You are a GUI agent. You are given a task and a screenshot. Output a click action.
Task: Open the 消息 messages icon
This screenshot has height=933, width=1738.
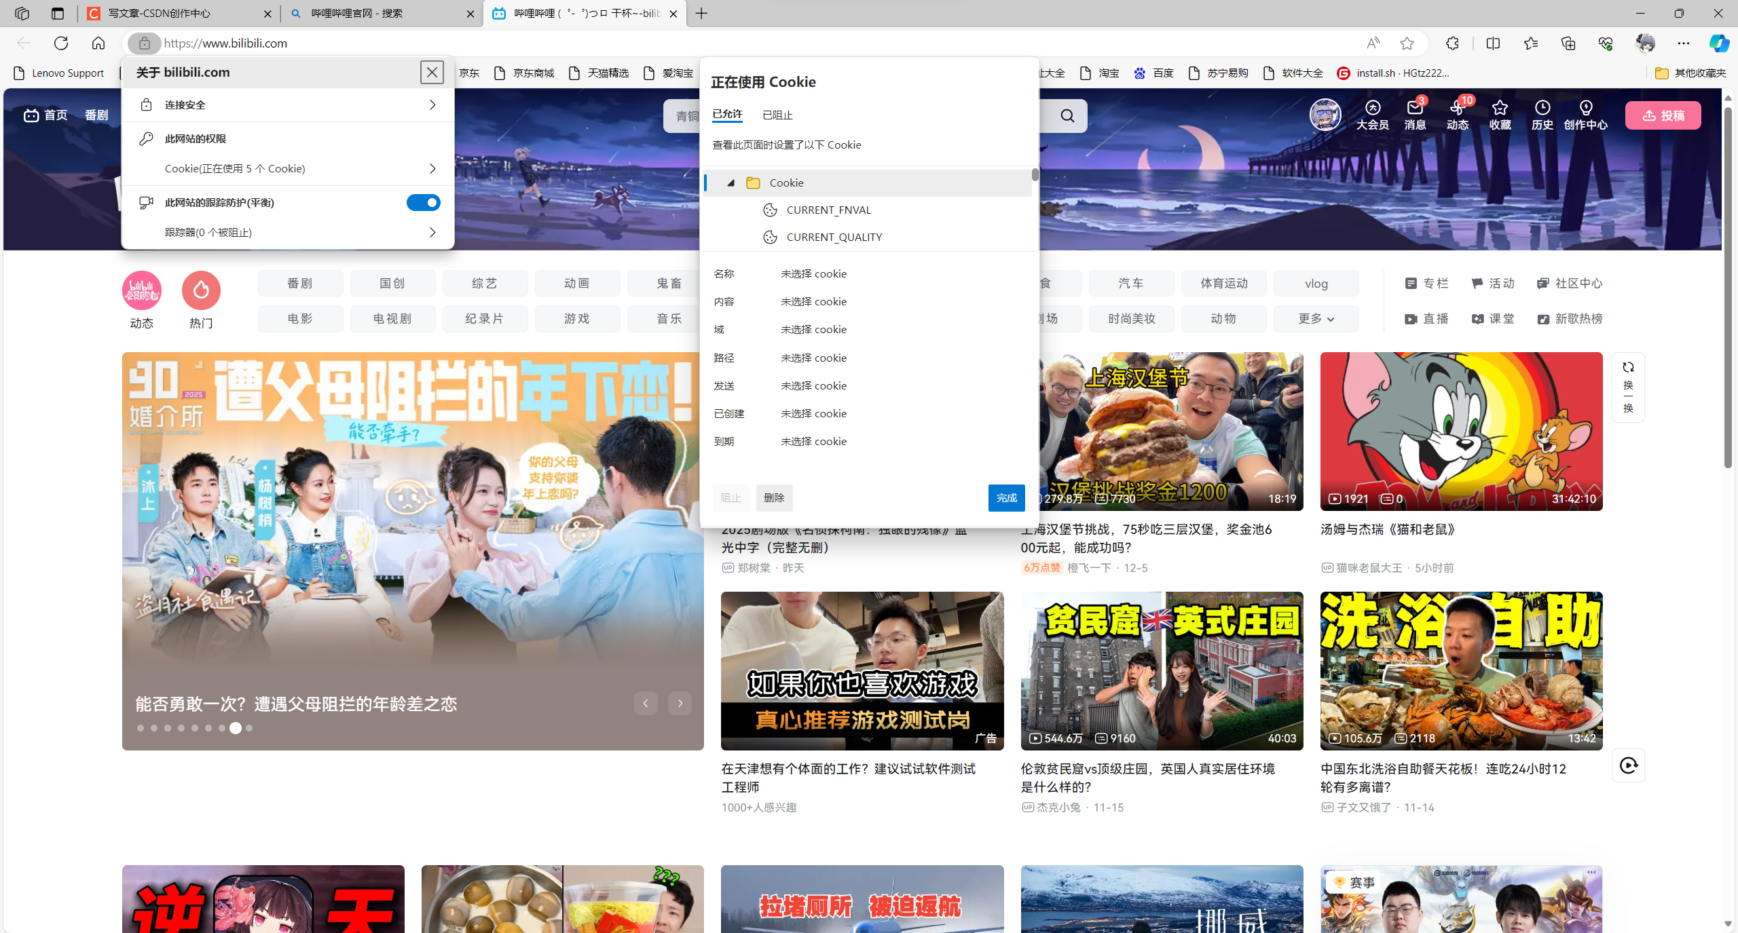click(1415, 109)
